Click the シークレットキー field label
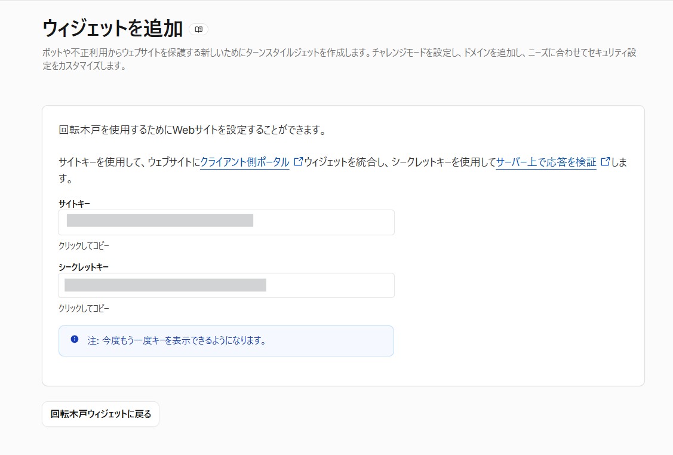The image size is (673, 455). coord(84,267)
